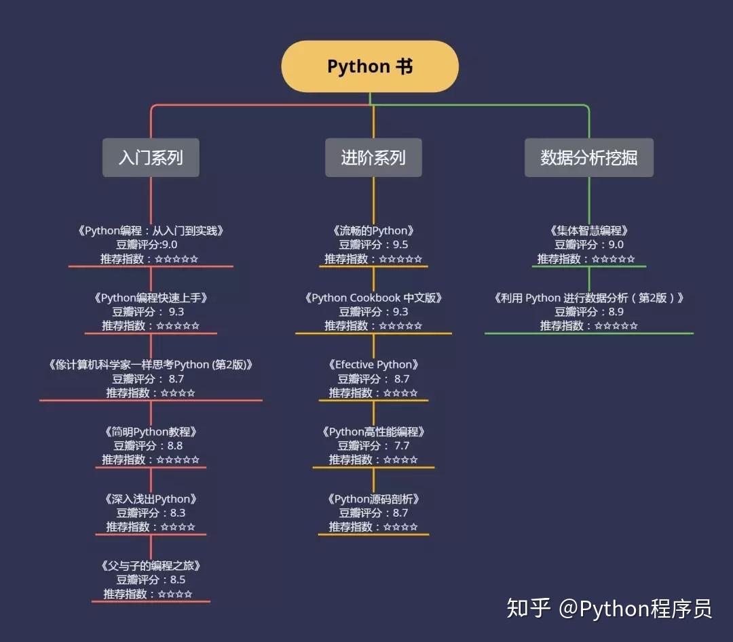Click the rating '豆瓣评分：8.9'

tap(589, 312)
